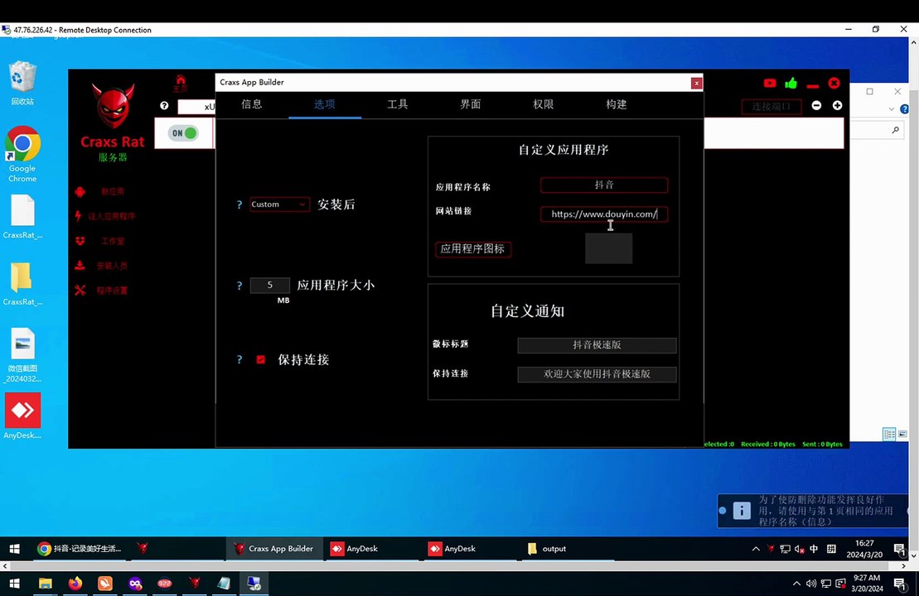Expand the local tray hidden icons chevron

tap(796, 583)
